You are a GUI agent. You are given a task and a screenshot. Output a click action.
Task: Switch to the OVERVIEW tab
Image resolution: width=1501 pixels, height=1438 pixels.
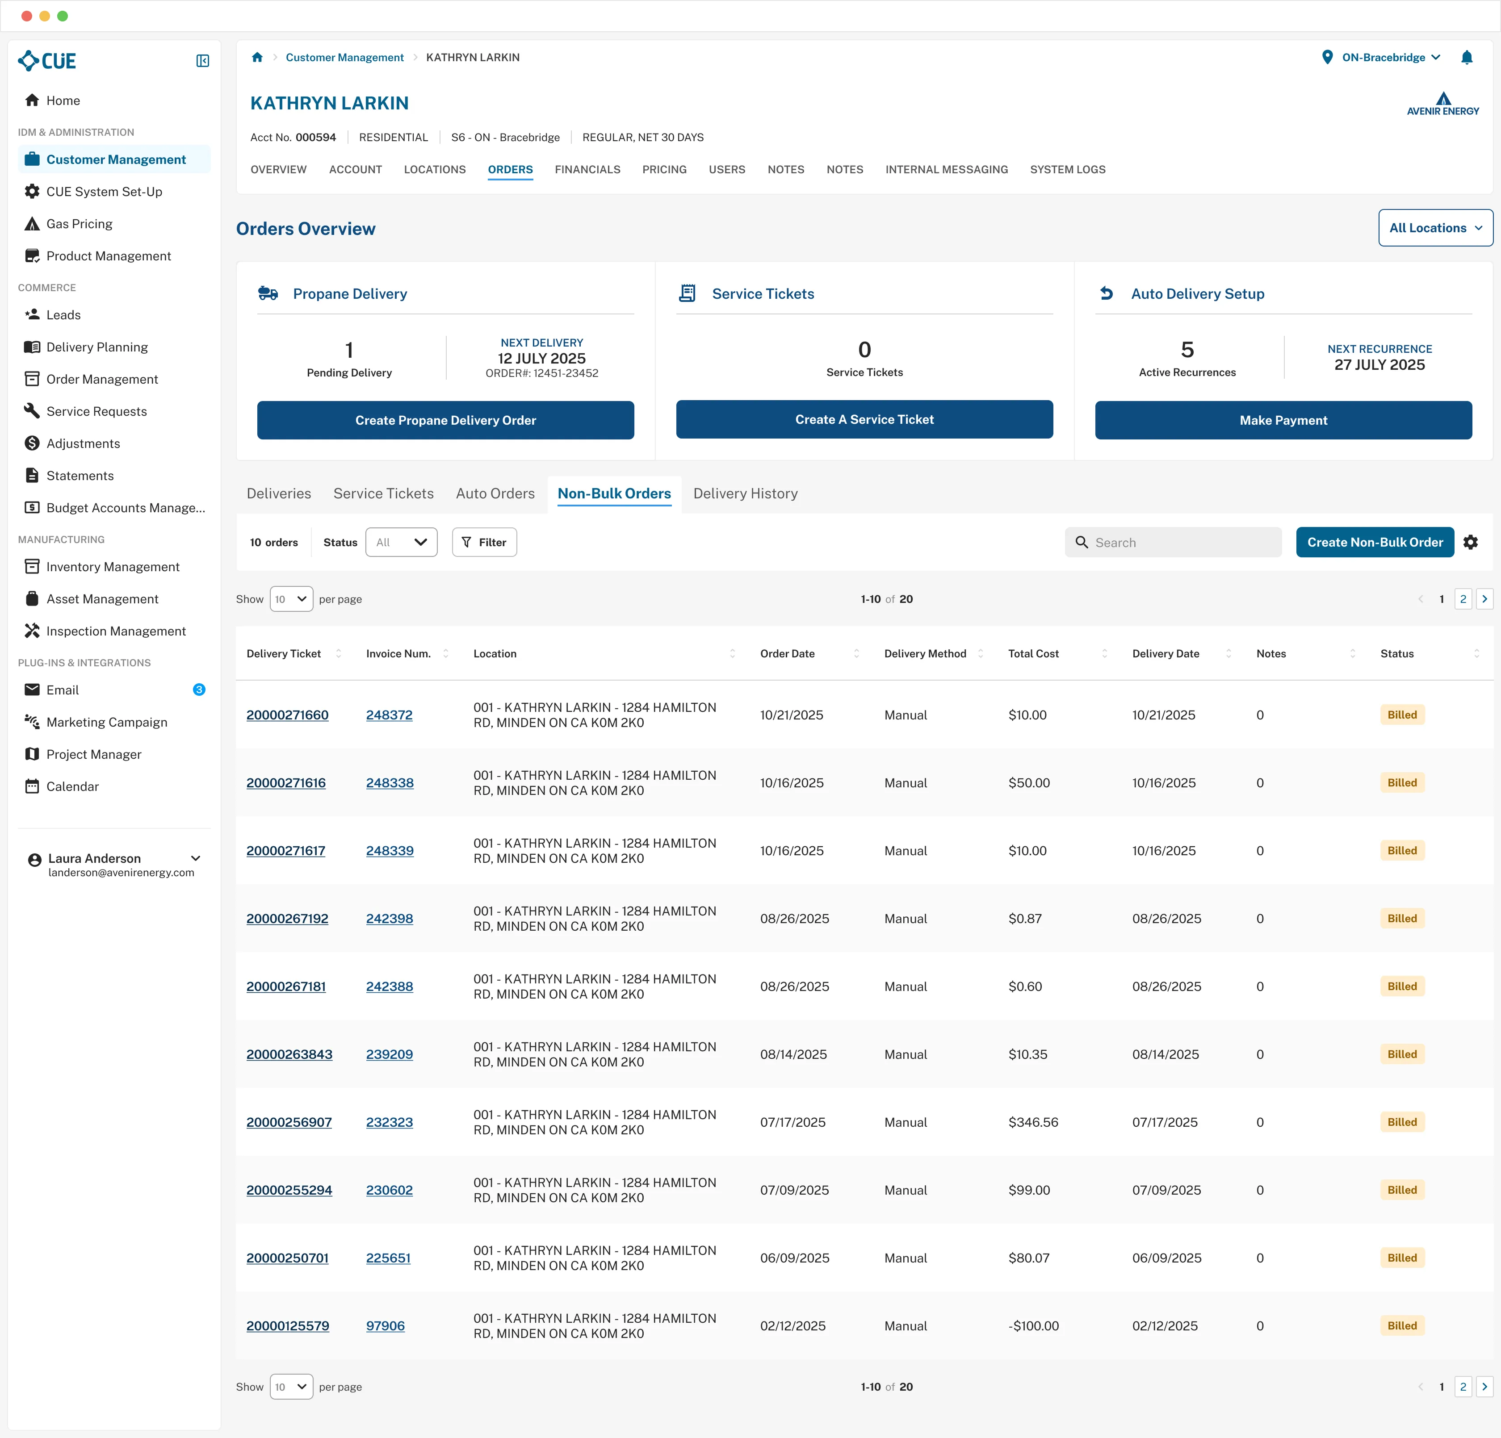(279, 169)
